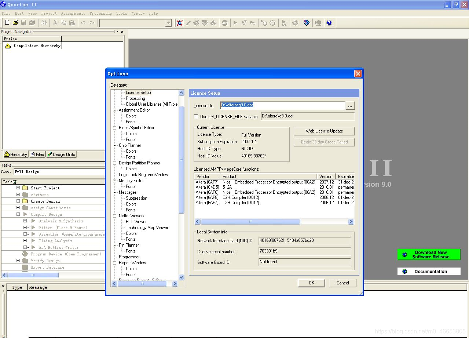Click Download New Software Release button
Viewport: 469px width, 338px height.
(x=429, y=255)
